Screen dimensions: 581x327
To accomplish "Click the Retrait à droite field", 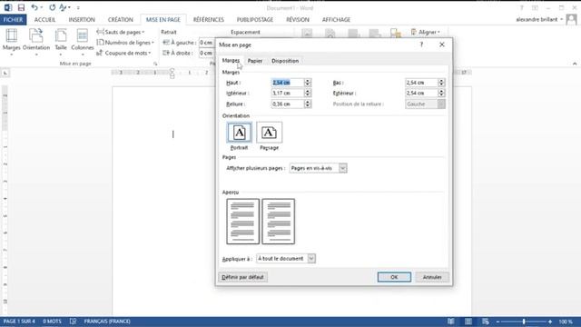I will [x=206, y=53].
